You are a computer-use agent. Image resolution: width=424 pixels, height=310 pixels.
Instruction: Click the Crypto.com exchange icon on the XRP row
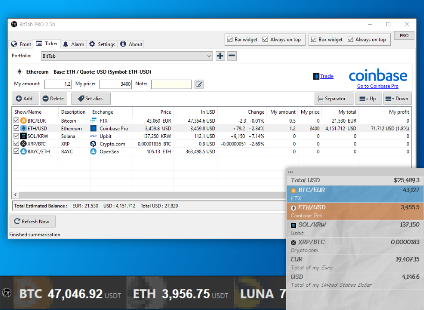pyautogui.click(x=92, y=144)
